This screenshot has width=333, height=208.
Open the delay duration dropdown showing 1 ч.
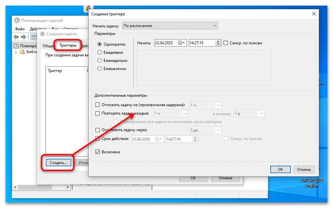tap(205, 105)
